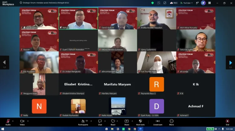Toggle the camera with Video button
The width and height of the screenshot is (235, 131).
22,123
